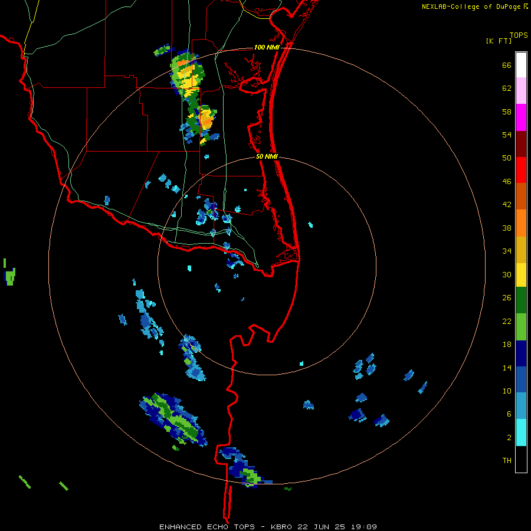Viewport: 531px width, 531px height.
Task: Select the dark red (maroon) legend swatch
Action: pos(521,144)
